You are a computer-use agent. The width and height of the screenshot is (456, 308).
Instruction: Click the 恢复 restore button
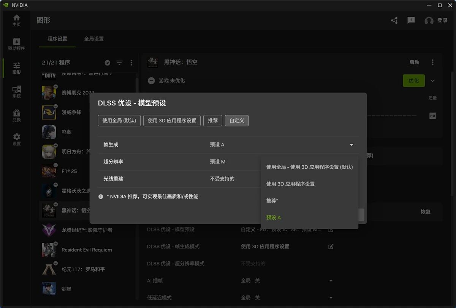426,212
